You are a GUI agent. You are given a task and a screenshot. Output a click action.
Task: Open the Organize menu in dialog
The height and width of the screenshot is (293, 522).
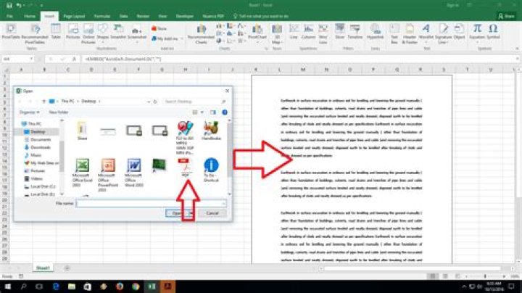coord(29,112)
